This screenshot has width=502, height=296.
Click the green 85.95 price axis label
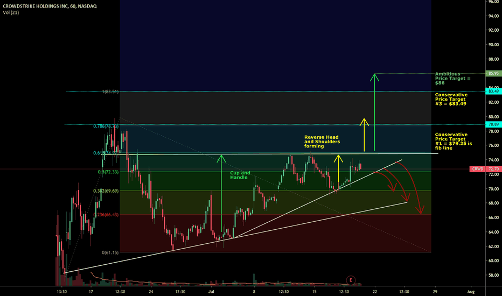(494, 73)
